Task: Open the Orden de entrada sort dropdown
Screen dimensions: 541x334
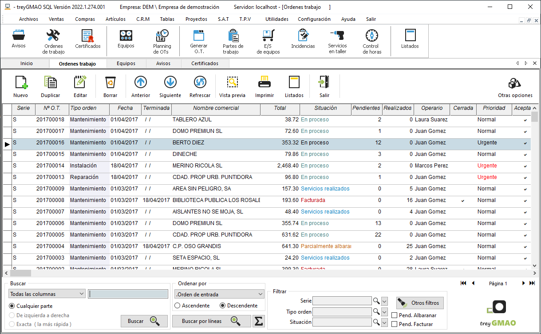Action: point(220,294)
